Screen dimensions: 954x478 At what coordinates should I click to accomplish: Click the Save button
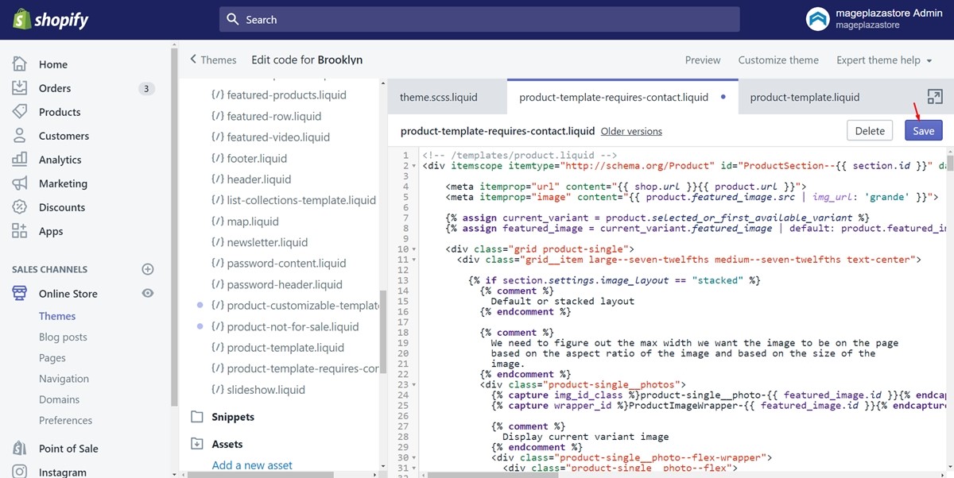(x=923, y=131)
